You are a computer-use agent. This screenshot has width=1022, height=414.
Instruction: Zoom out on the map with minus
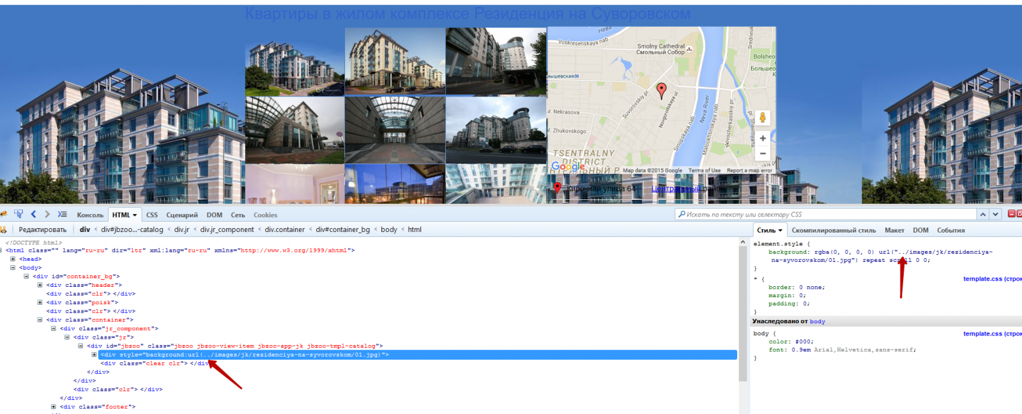(763, 153)
